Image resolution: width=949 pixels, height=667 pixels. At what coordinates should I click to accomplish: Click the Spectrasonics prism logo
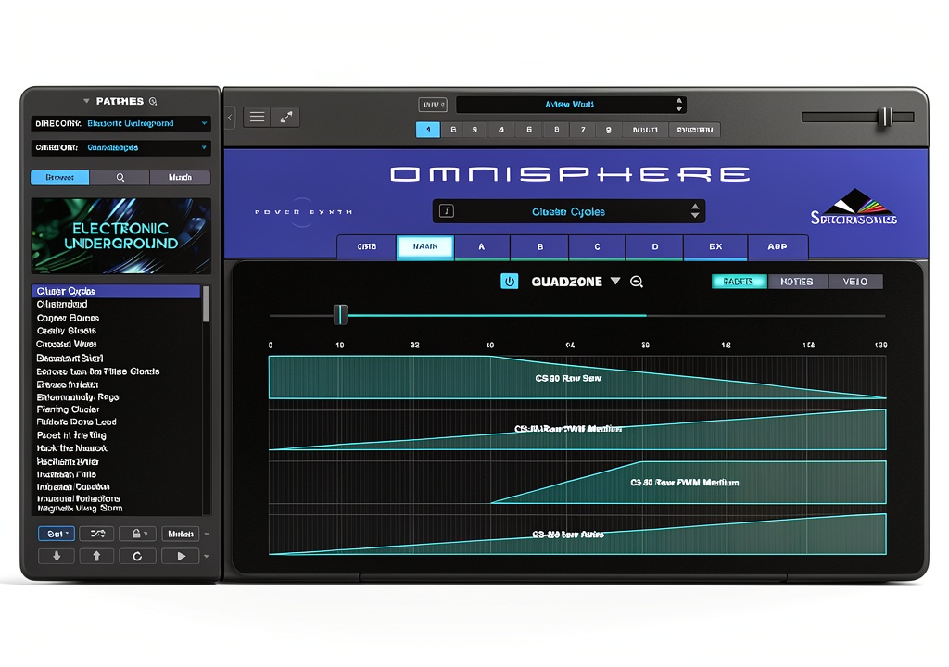pyautogui.click(x=854, y=208)
